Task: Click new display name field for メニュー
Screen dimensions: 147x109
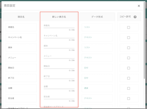Action: coord(59,56)
